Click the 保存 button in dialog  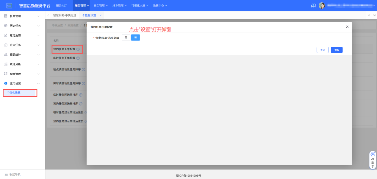click(337, 50)
